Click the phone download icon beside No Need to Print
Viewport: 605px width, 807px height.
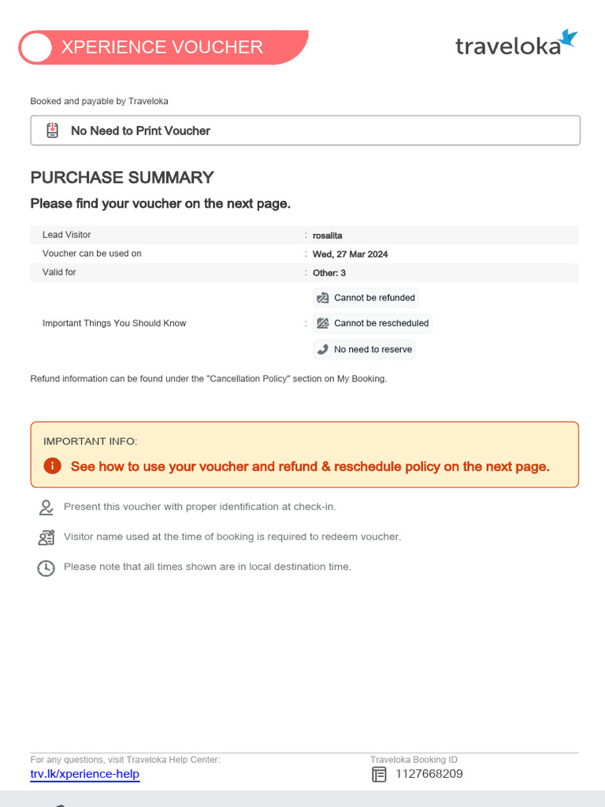(53, 130)
